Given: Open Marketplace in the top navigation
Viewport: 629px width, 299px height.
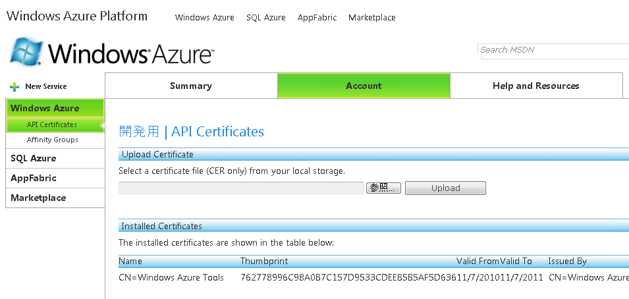Looking at the screenshot, I should (372, 18).
